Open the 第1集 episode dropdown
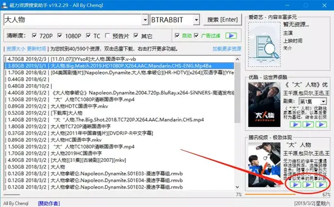 tap(323, 101)
